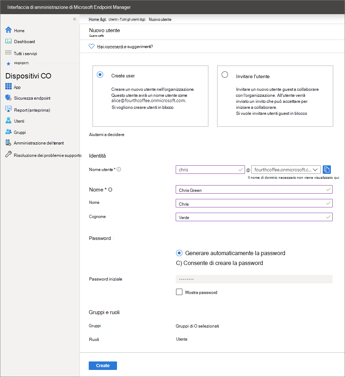Open the Dashboard icon in sidebar
This screenshot has height=377, width=345.
click(x=8, y=41)
